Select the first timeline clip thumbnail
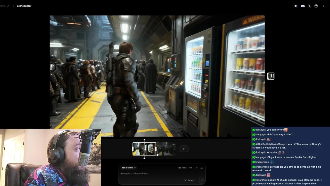This screenshot has height=186, width=330. [144, 149]
